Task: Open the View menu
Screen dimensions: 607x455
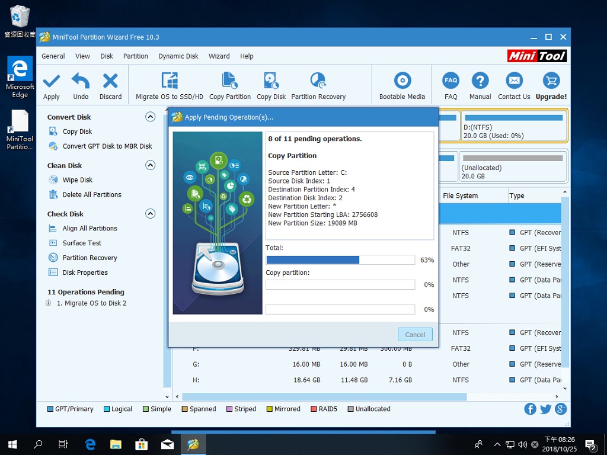Action: (82, 56)
